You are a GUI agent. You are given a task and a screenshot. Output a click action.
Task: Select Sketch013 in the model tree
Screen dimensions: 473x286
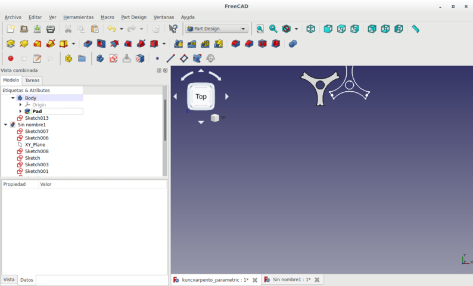[x=37, y=118]
